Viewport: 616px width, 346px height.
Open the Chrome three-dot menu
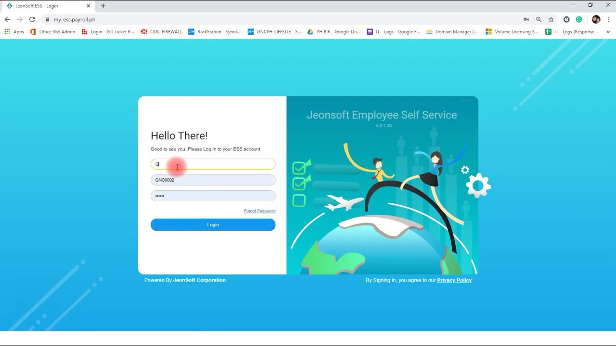click(x=609, y=19)
